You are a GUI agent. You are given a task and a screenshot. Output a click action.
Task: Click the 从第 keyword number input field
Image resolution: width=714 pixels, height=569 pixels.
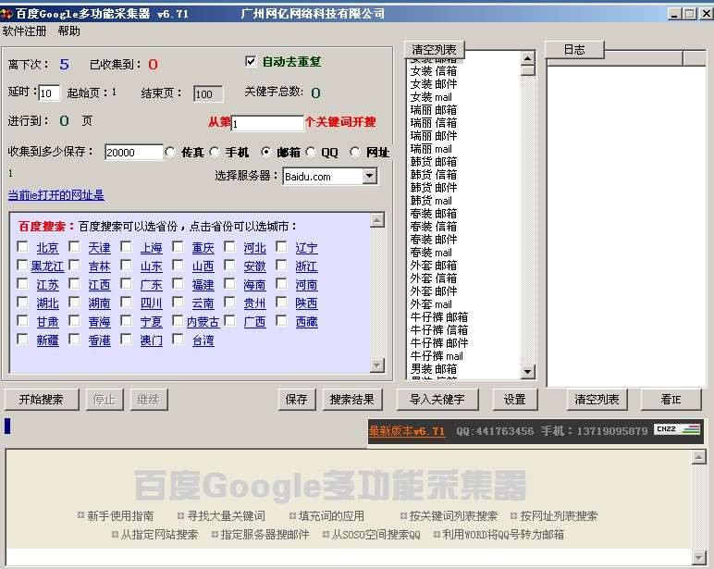click(267, 123)
